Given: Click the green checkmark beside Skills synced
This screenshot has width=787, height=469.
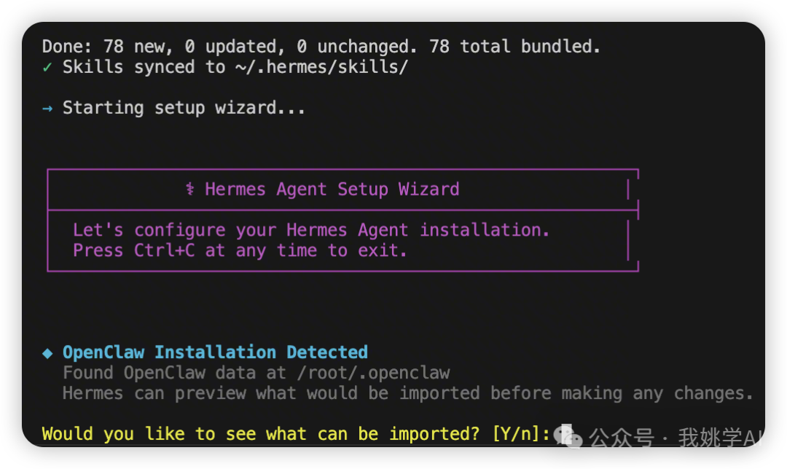Looking at the screenshot, I should tap(47, 68).
